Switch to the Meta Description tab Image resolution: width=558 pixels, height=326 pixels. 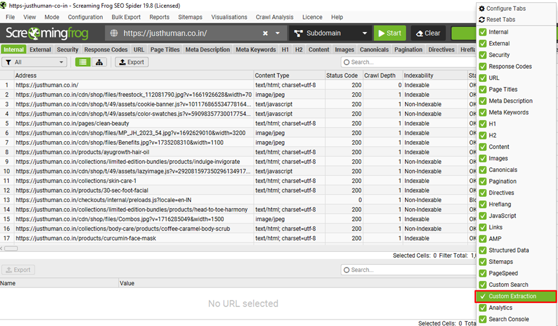[208, 50]
